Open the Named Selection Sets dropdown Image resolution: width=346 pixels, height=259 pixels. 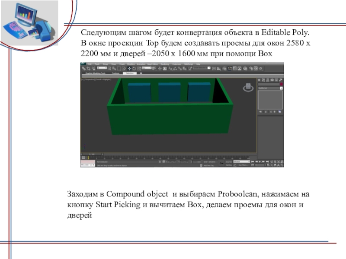coord(201,68)
